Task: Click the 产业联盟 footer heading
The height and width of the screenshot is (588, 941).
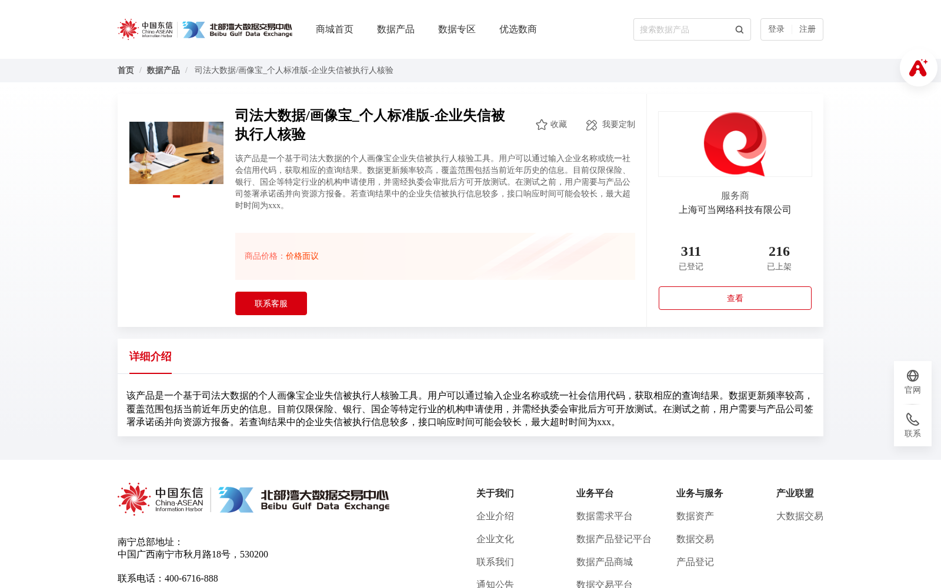Action: tap(795, 493)
